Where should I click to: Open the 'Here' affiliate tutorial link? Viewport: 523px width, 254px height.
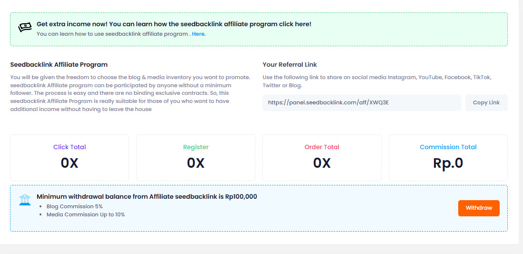pyautogui.click(x=198, y=34)
